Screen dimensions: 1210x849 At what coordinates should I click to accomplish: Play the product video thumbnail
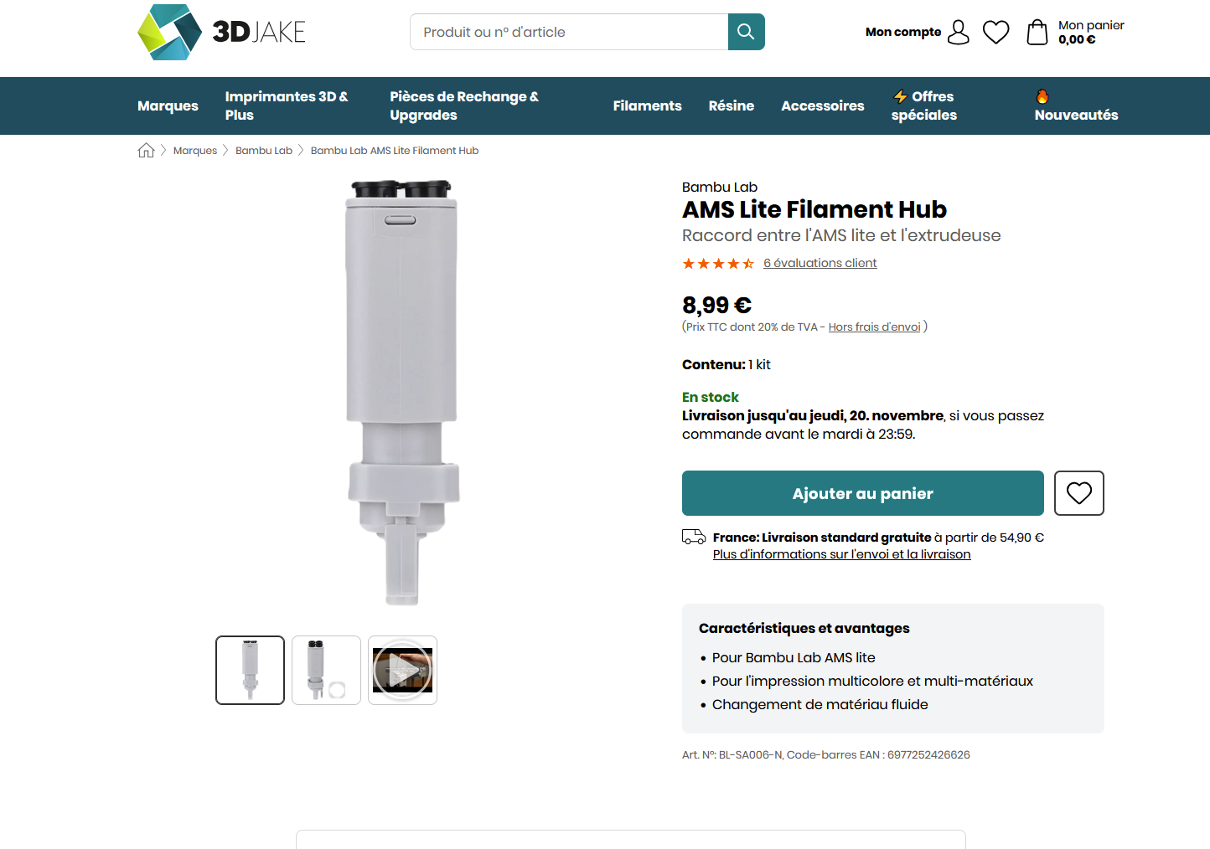[402, 670]
